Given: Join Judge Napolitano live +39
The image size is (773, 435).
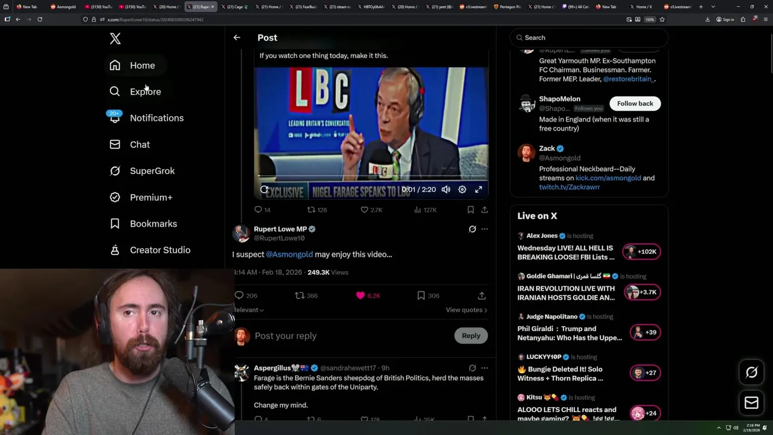Looking at the screenshot, I should pos(645,332).
